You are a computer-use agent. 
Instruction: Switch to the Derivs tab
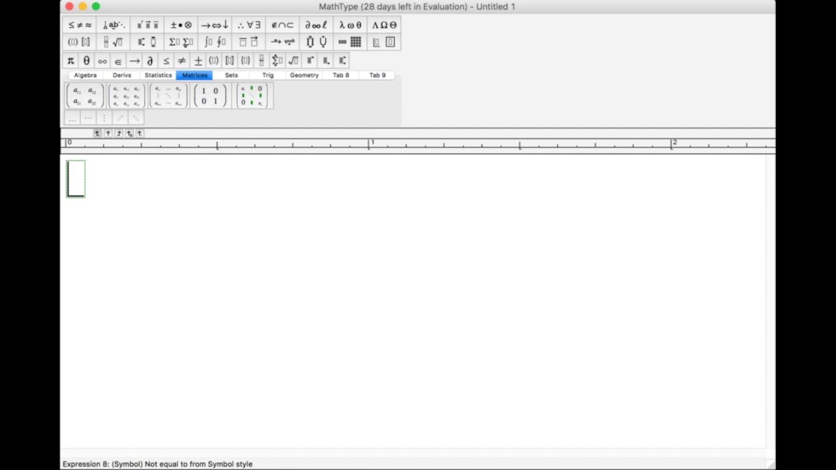pos(121,75)
